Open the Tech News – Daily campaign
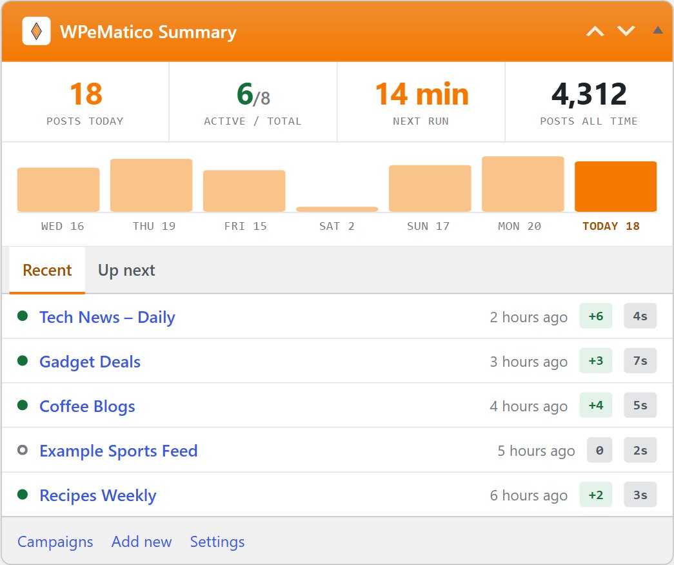This screenshot has height=565, width=674. [x=107, y=317]
